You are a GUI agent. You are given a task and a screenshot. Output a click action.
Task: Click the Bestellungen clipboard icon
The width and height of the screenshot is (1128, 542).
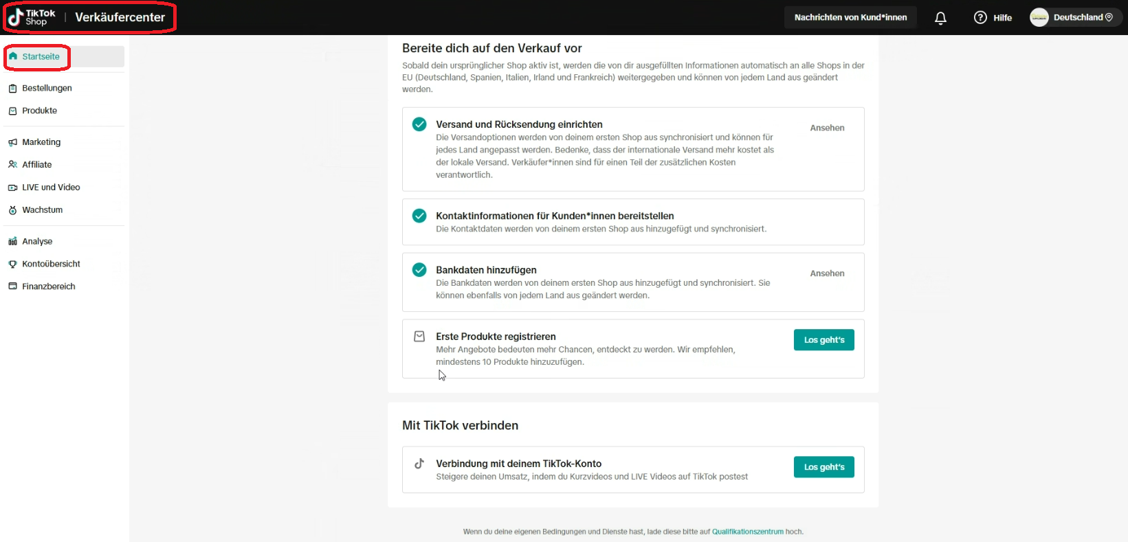pos(12,89)
